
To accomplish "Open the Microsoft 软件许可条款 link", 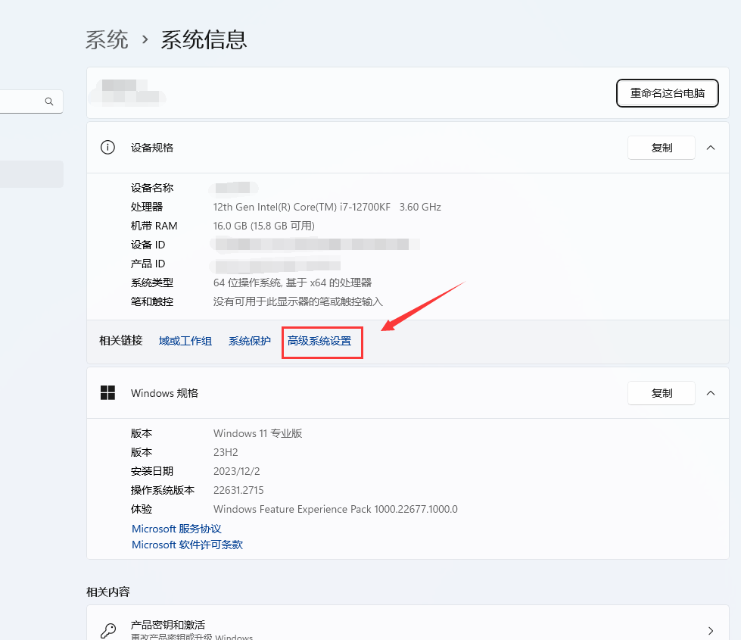I will [x=187, y=545].
